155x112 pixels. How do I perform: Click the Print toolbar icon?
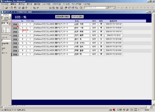click(x=23, y=8)
